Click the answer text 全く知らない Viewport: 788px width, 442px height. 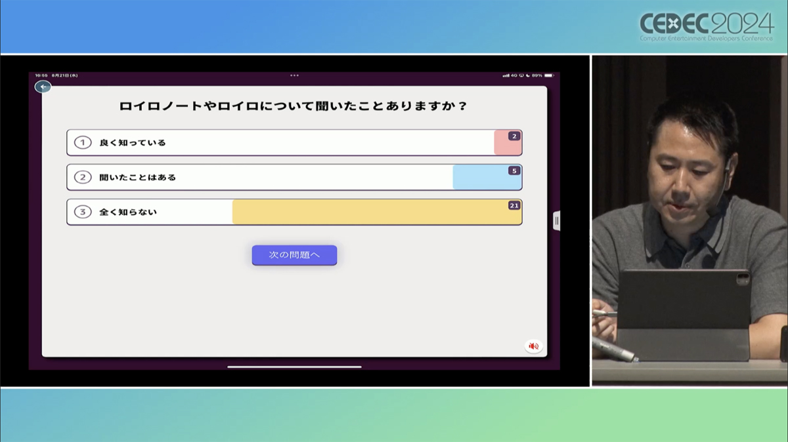[x=128, y=212]
